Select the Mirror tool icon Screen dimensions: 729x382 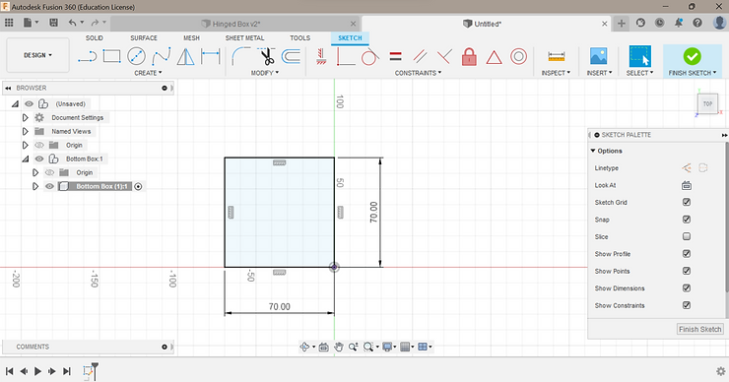(185, 57)
